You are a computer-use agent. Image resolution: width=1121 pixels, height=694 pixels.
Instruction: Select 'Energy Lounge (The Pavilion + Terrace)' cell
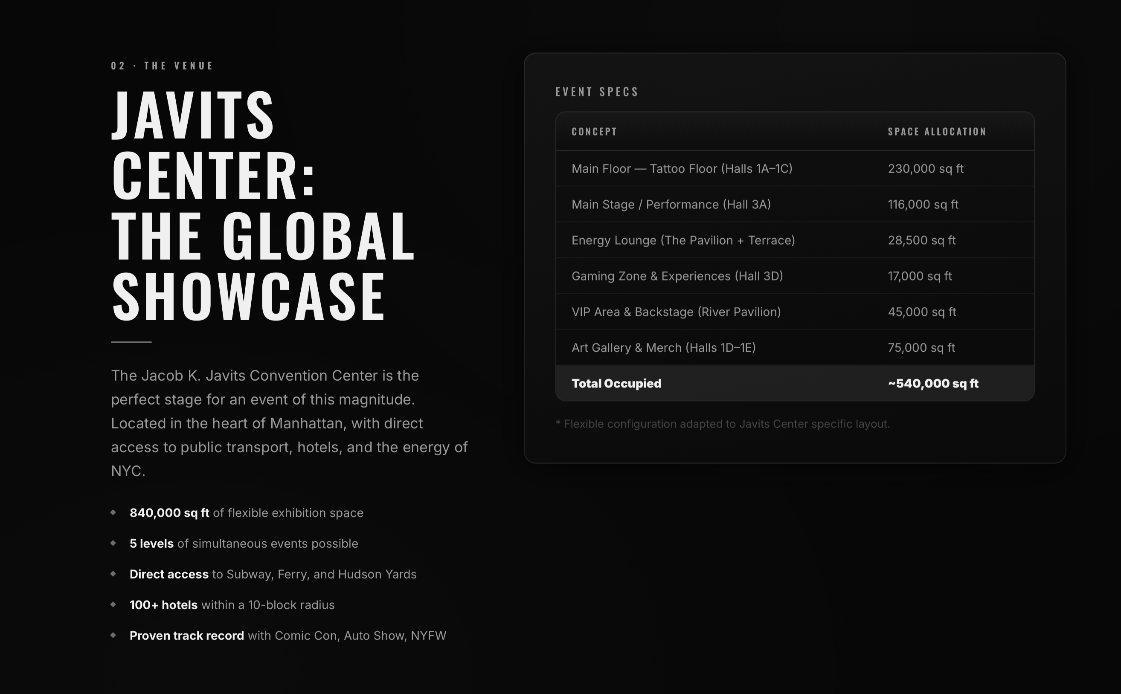click(683, 240)
